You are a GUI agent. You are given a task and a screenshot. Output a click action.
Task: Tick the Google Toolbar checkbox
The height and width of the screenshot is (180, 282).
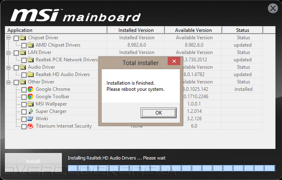tap(24, 97)
